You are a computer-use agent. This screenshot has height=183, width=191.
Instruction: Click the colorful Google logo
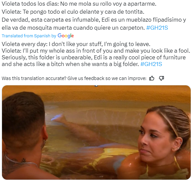(x=66, y=36)
